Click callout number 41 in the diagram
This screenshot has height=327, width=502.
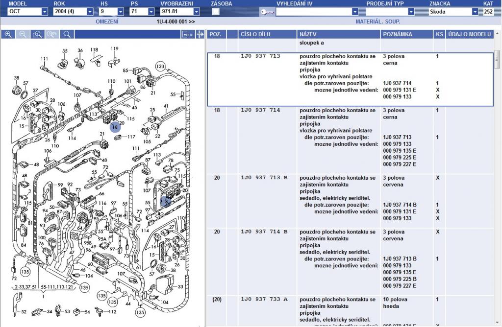click(x=166, y=106)
